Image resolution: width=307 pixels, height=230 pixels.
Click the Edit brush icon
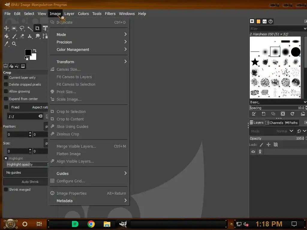click(254, 114)
